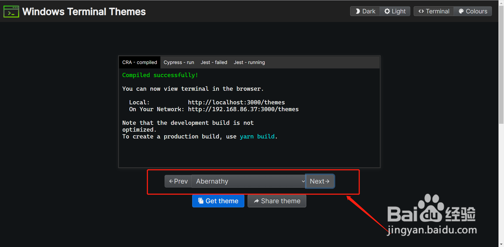Click the gear icon on the Light button
504x247 pixels.
point(387,11)
